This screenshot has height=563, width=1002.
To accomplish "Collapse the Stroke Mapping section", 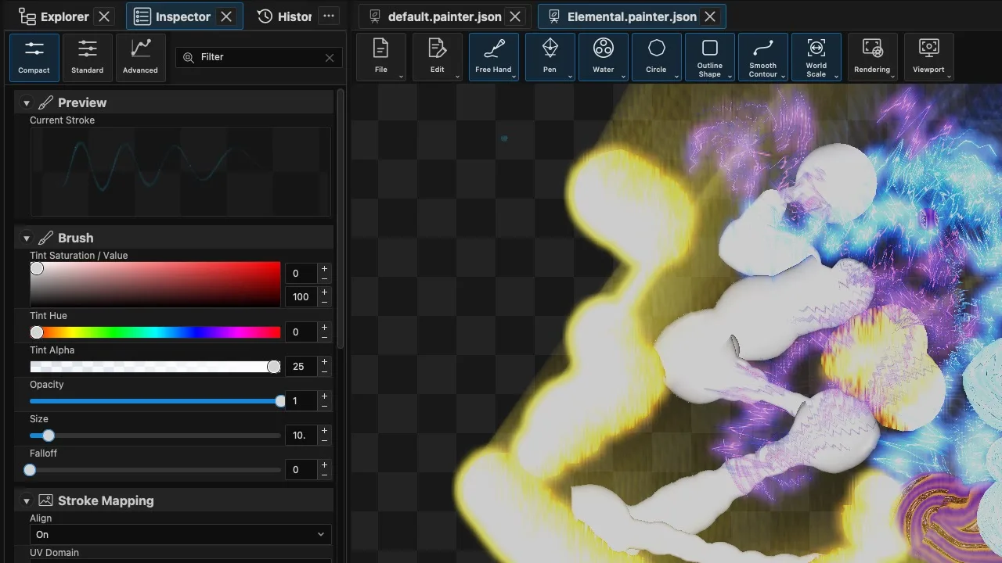I will (x=26, y=501).
